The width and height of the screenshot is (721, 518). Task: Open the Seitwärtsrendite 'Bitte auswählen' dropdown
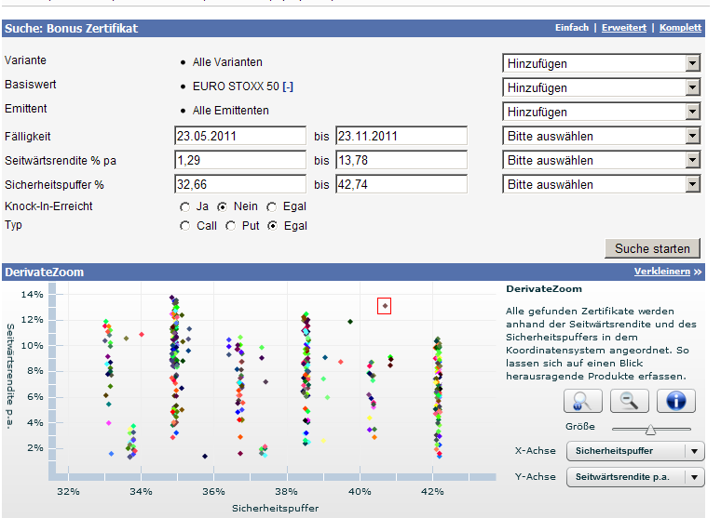(x=602, y=160)
